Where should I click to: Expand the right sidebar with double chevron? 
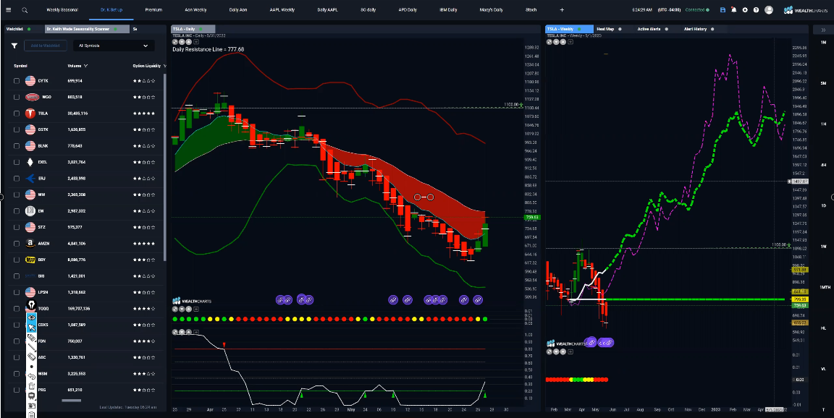pyautogui.click(x=823, y=30)
